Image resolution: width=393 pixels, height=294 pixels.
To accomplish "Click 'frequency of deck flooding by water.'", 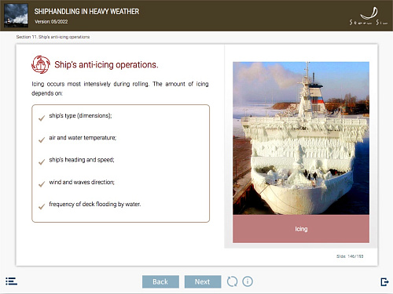I will tap(95, 204).
